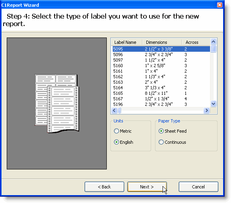Select the English units option
Screen dimensions: 231x203
point(123,142)
